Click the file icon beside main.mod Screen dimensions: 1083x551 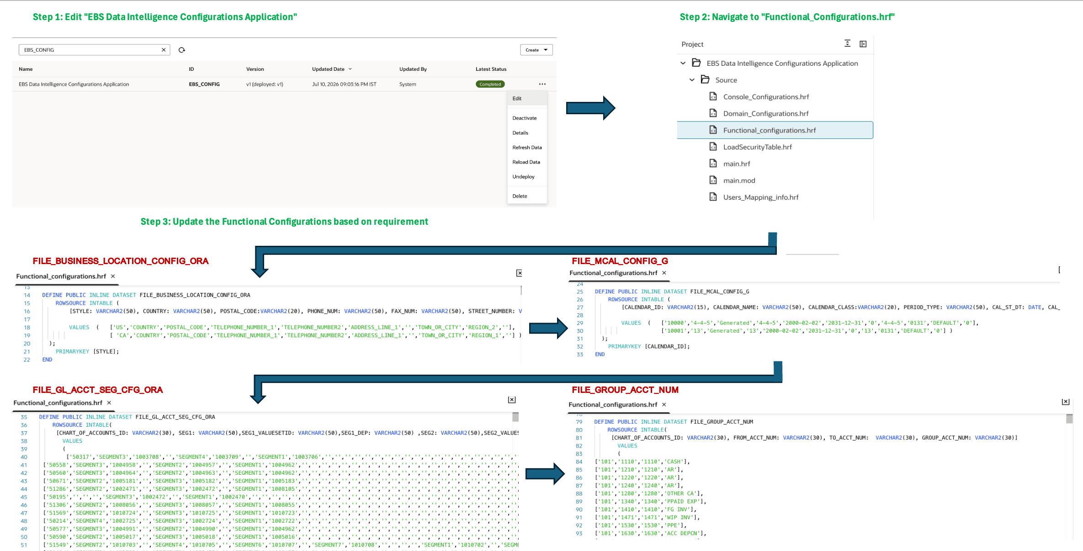(713, 180)
